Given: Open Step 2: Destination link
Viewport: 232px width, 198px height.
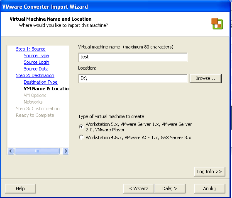Looking at the screenshot, I should (35, 75).
